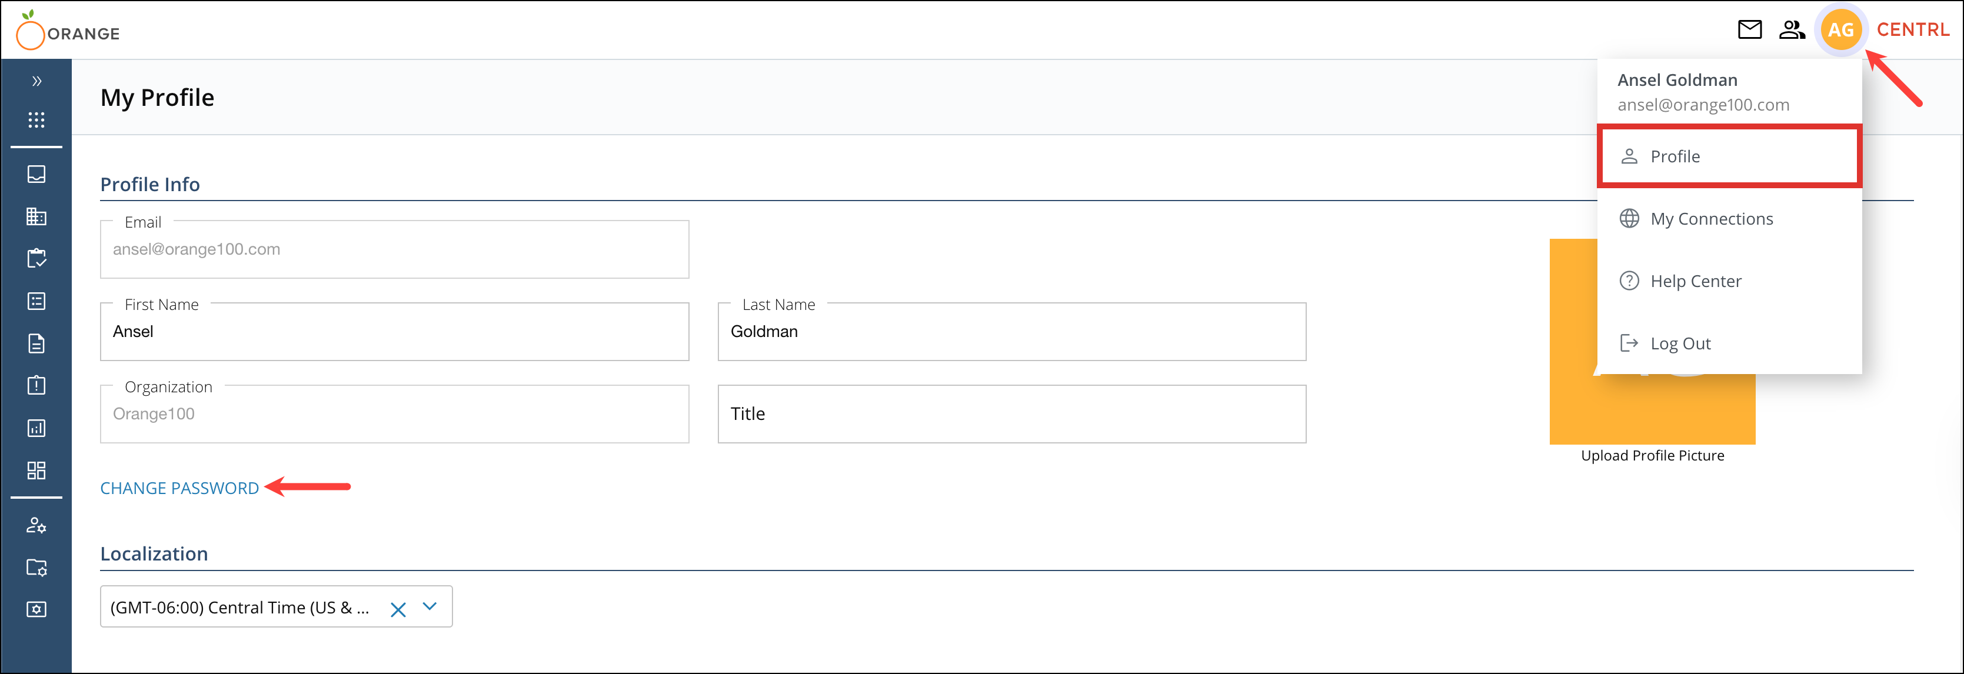Open the user settings icon

(x=36, y=526)
